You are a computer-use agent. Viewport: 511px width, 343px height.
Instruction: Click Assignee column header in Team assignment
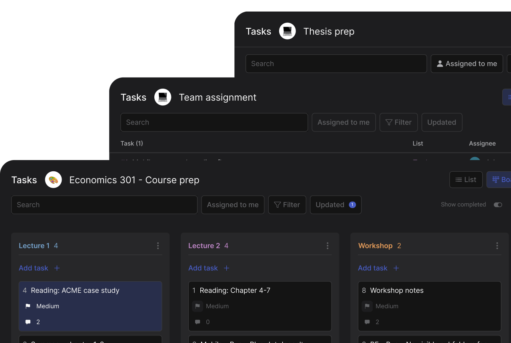tap(482, 143)
